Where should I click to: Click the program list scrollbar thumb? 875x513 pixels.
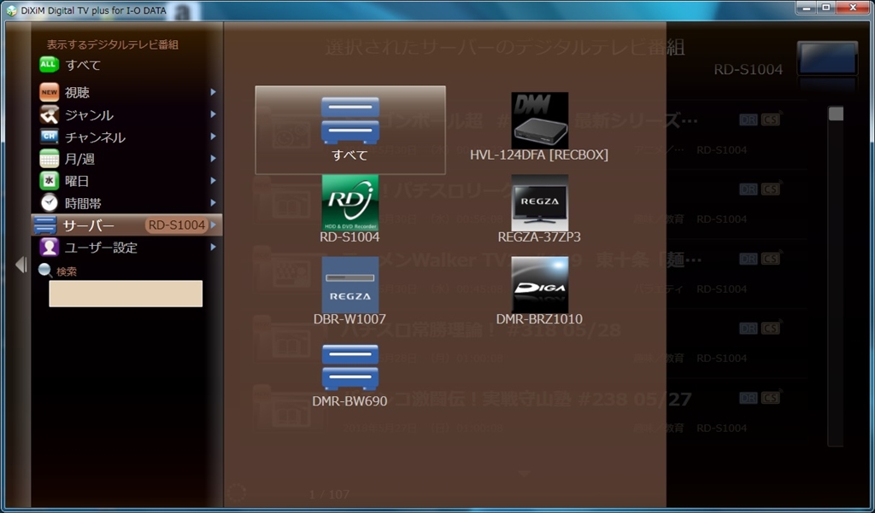click(836, 114)
